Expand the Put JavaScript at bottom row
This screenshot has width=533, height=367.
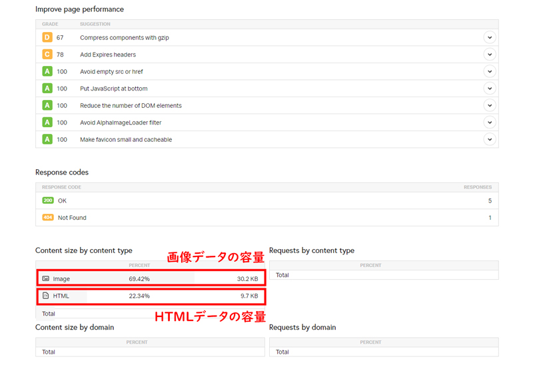[x=490, y=89]
